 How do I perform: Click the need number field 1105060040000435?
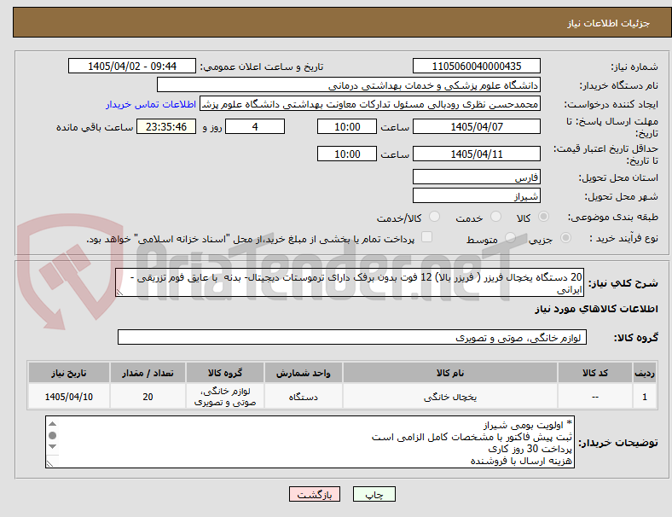476,66
